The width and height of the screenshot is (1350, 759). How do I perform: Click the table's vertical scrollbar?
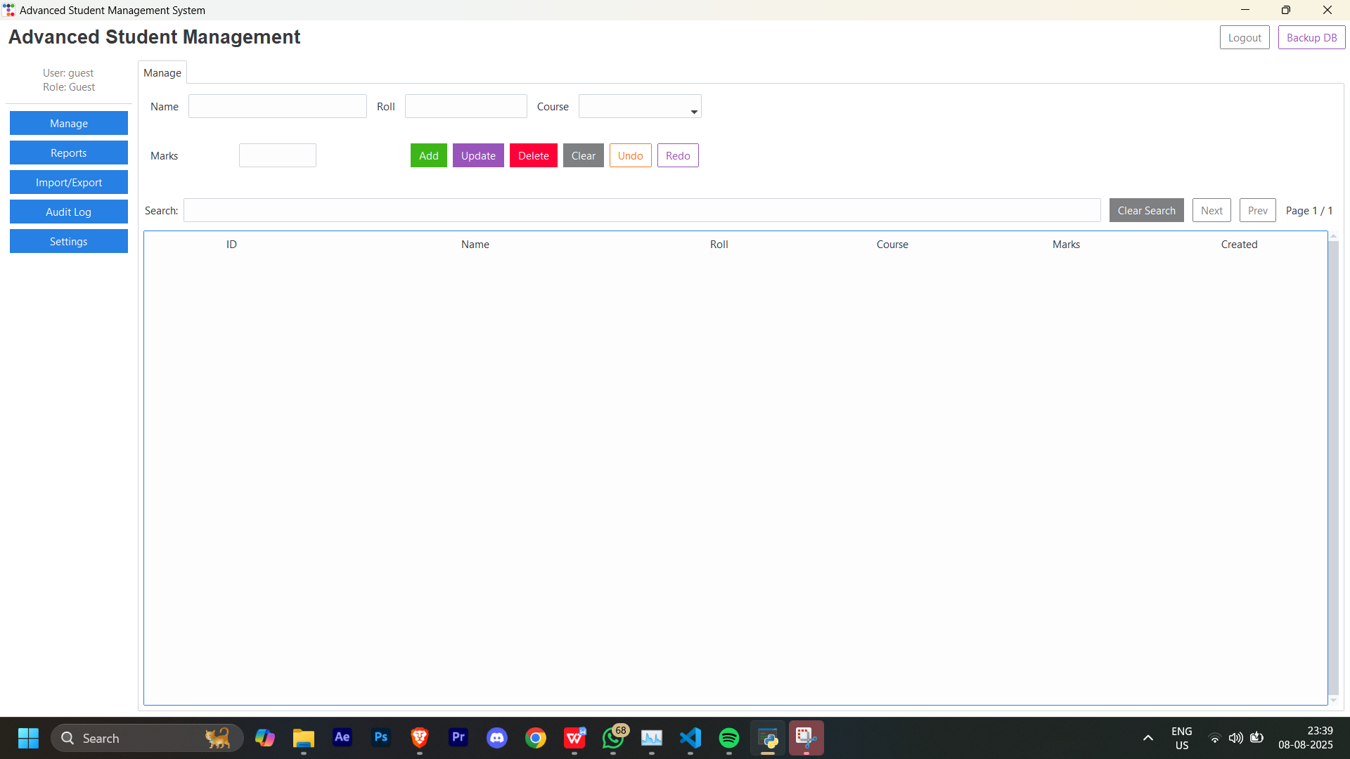click(x=1334, y=467)
